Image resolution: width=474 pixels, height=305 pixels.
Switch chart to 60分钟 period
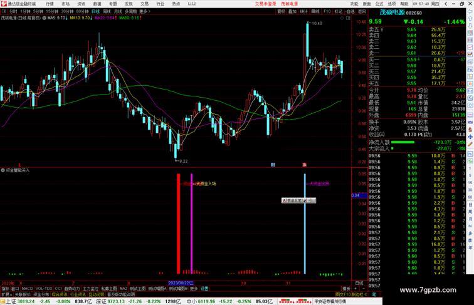[82, 11]
